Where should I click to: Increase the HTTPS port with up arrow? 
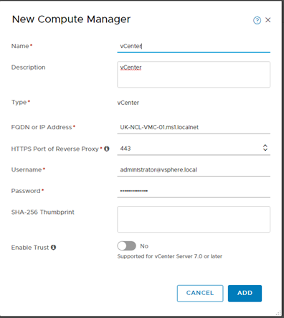pos(265,146)
